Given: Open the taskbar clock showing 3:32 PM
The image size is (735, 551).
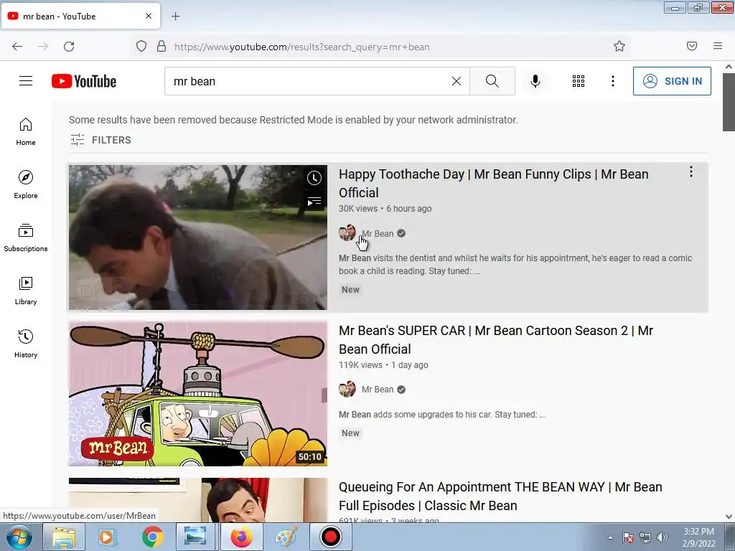Looking at the screenshot, I should pyautogui.click(x=698, y=537).
